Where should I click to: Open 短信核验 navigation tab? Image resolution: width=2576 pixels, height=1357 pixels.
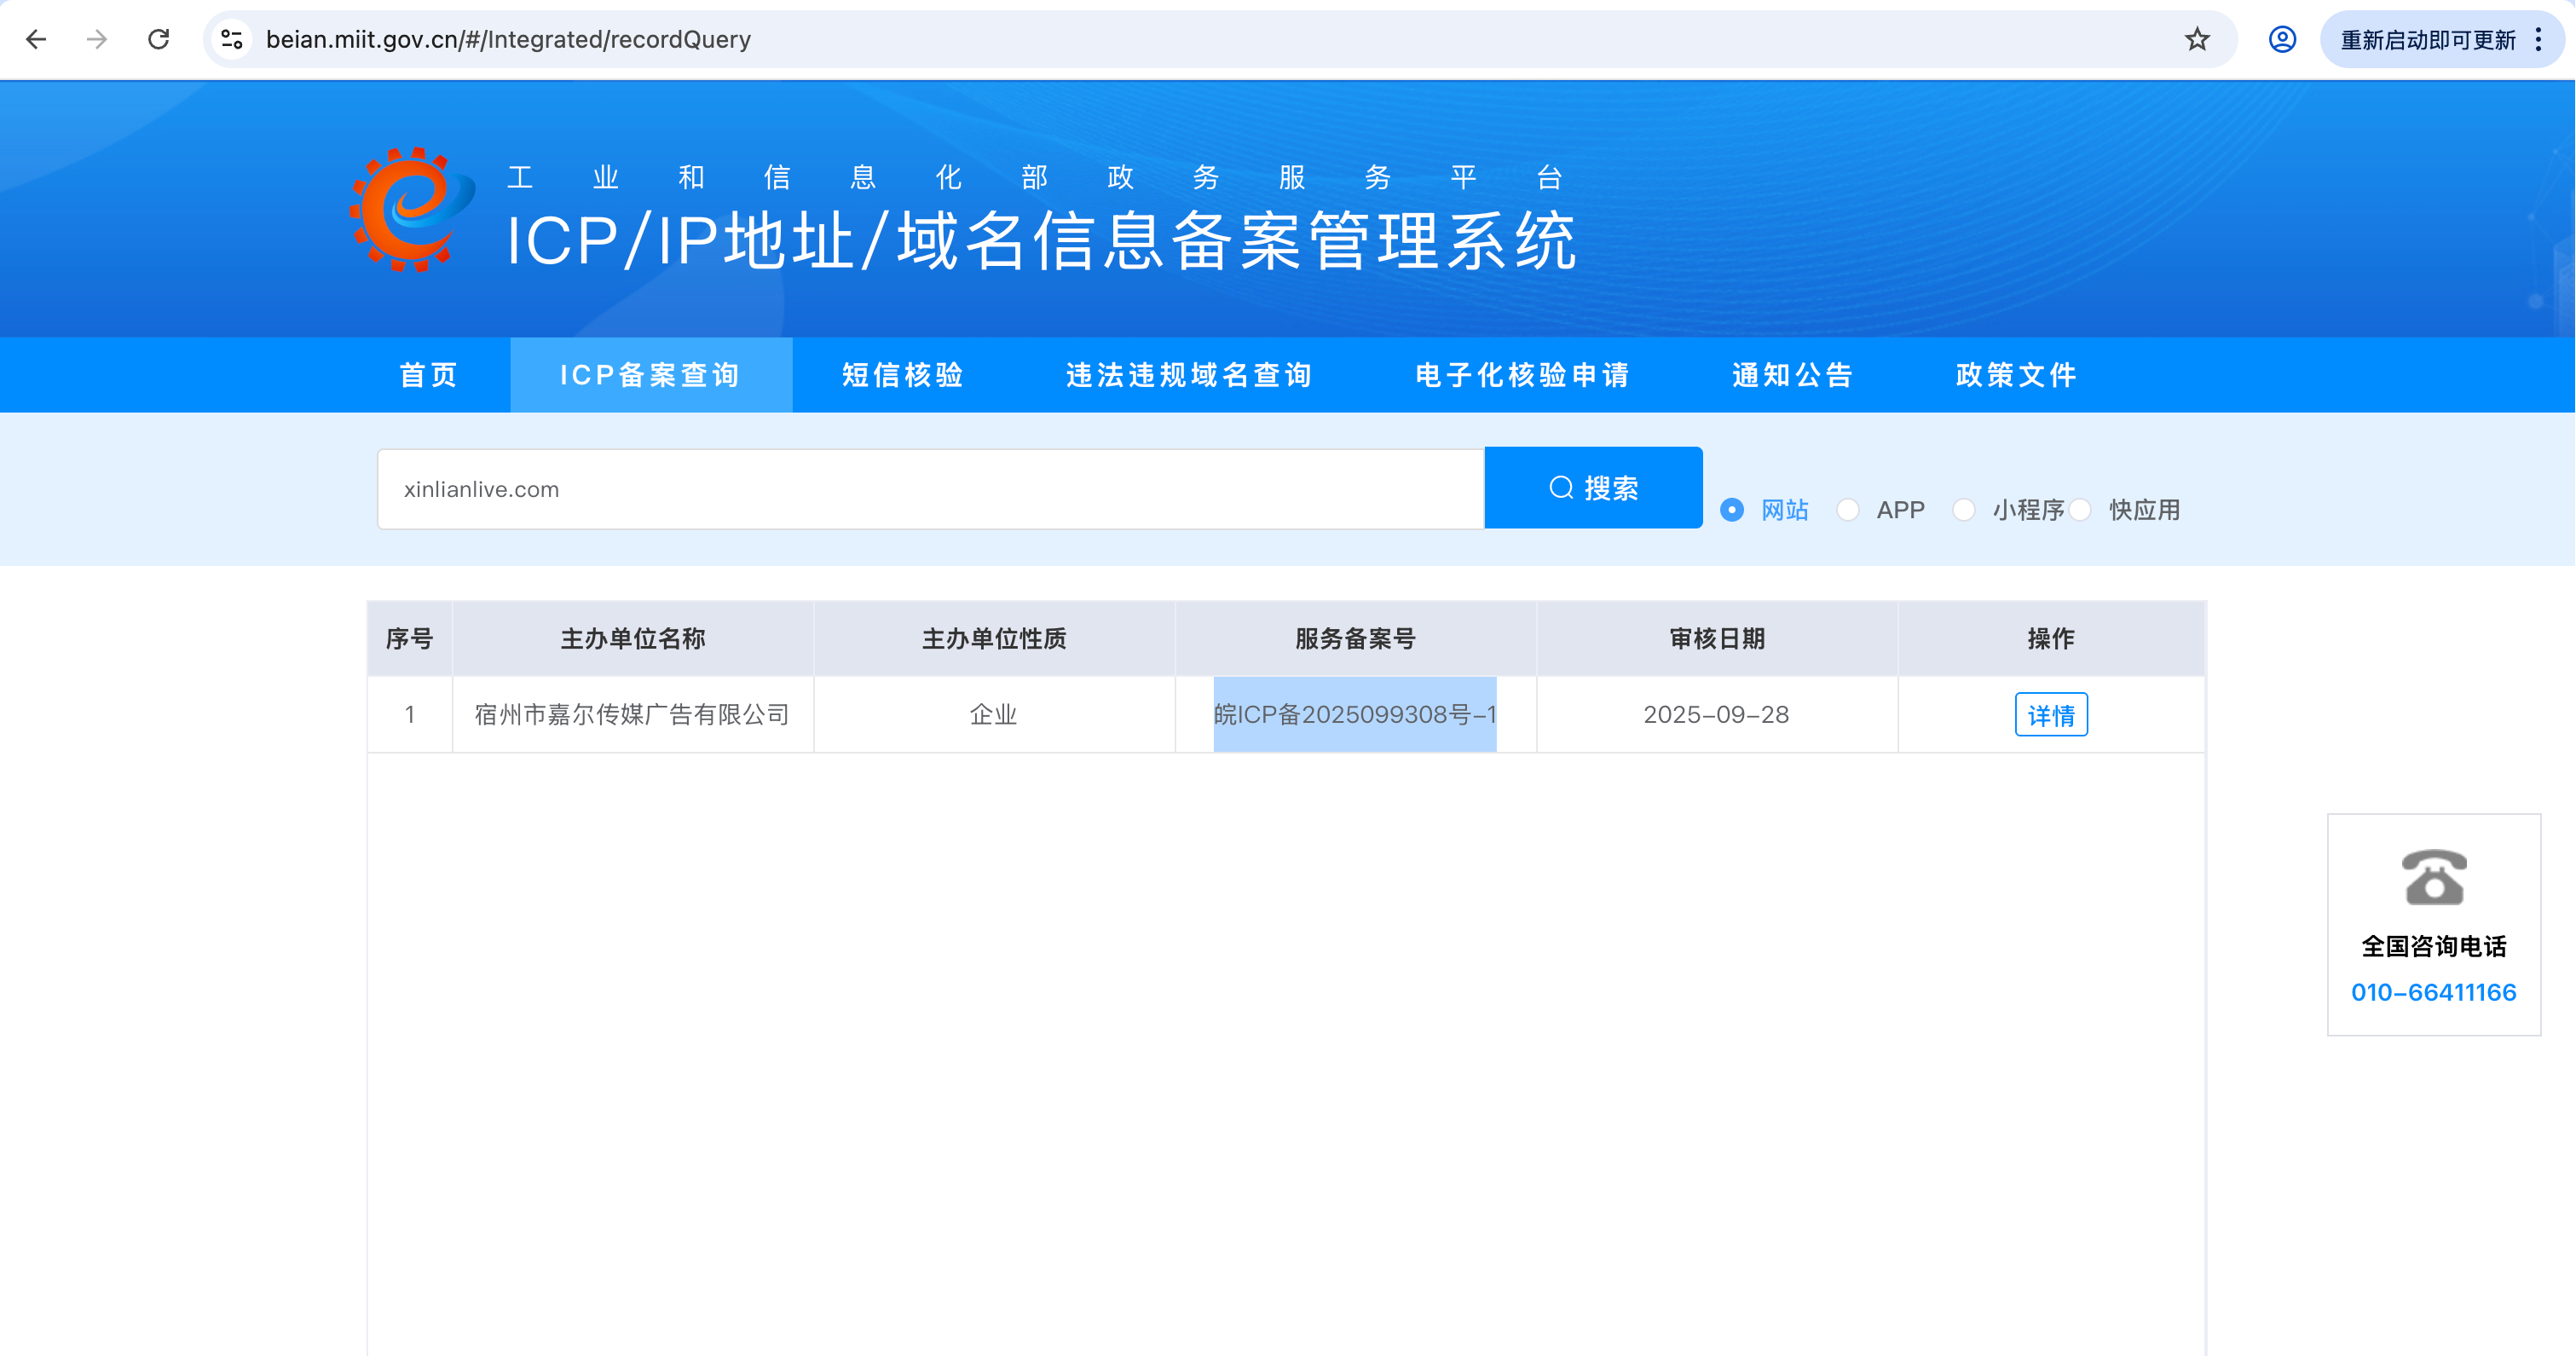coord(903,375)
